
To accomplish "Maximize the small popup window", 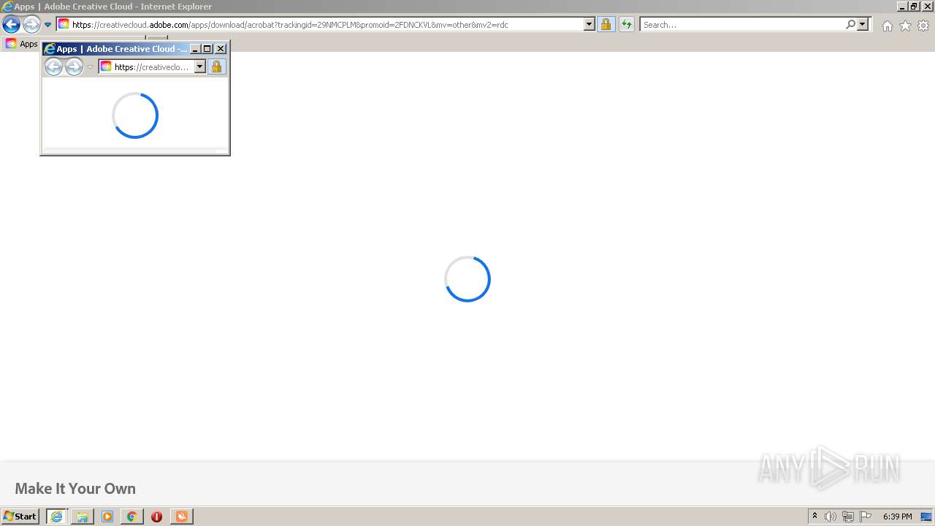I will pyautogui.click(x=207, y=49).
